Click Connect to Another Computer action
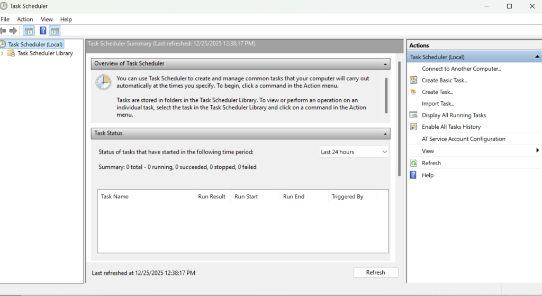The width and height of the screenshot is (542, 296). pyautogui.click(x=462, y=69)
